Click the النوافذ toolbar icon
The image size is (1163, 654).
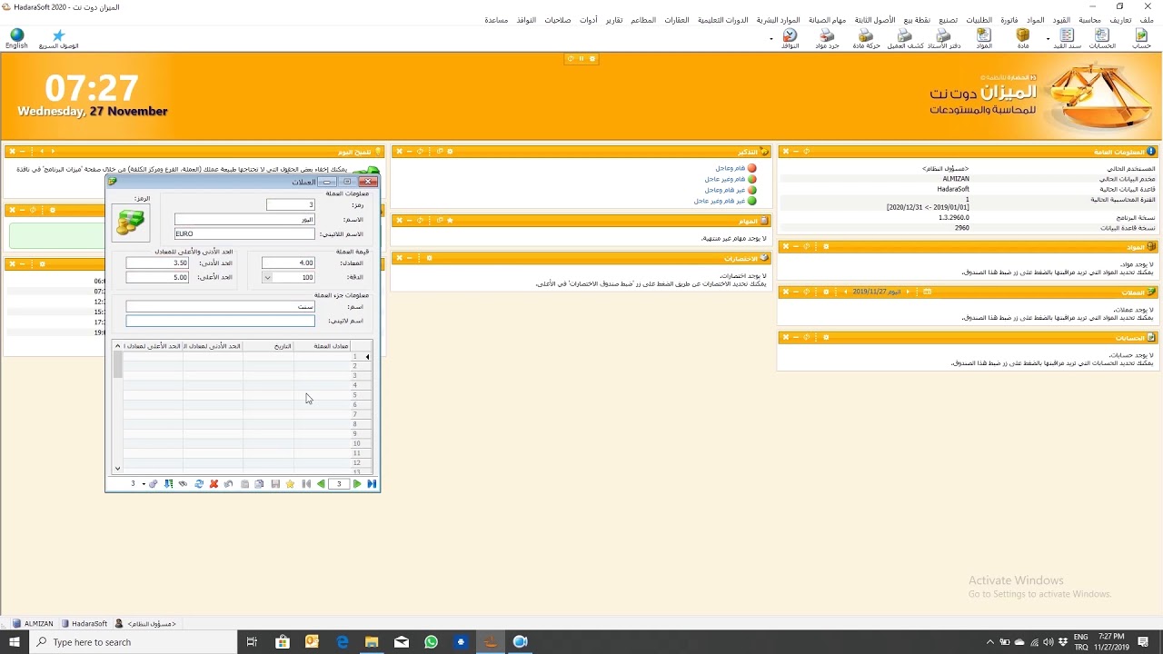[790, 38]
